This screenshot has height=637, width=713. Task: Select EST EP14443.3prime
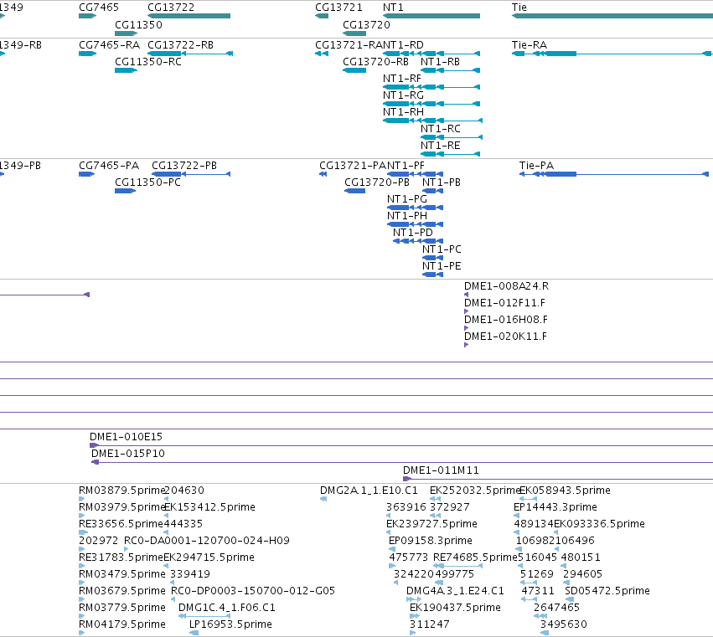pyautogui.click(x=555, y=507)
